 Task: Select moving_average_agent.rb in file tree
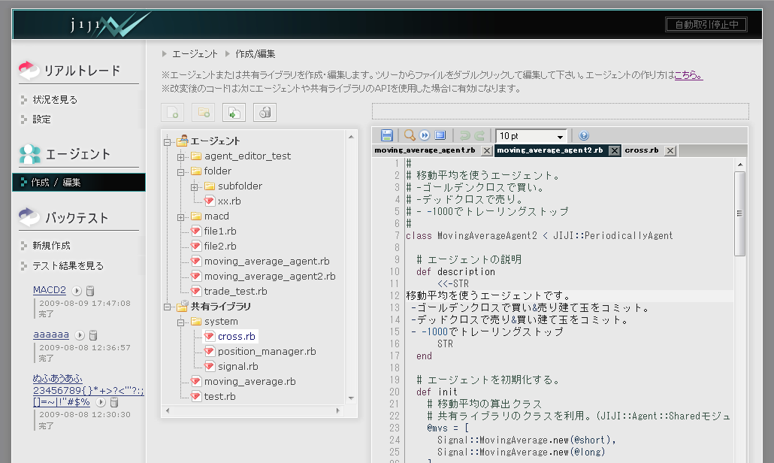point(267,261)
